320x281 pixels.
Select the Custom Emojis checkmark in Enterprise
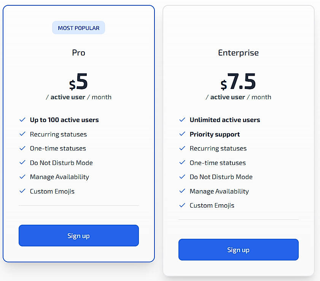point(182,205)
